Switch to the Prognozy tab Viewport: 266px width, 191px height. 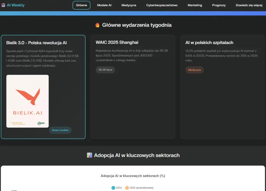[x=219, y=5]
